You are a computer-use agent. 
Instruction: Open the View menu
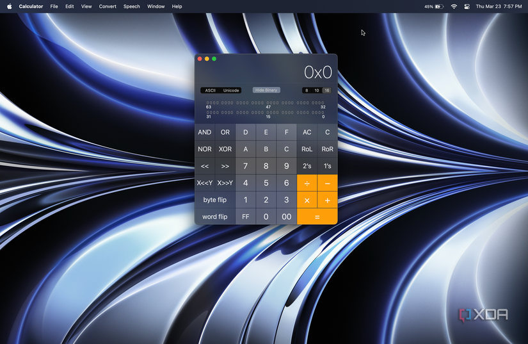pyautogui.click(x=86, y=6)
